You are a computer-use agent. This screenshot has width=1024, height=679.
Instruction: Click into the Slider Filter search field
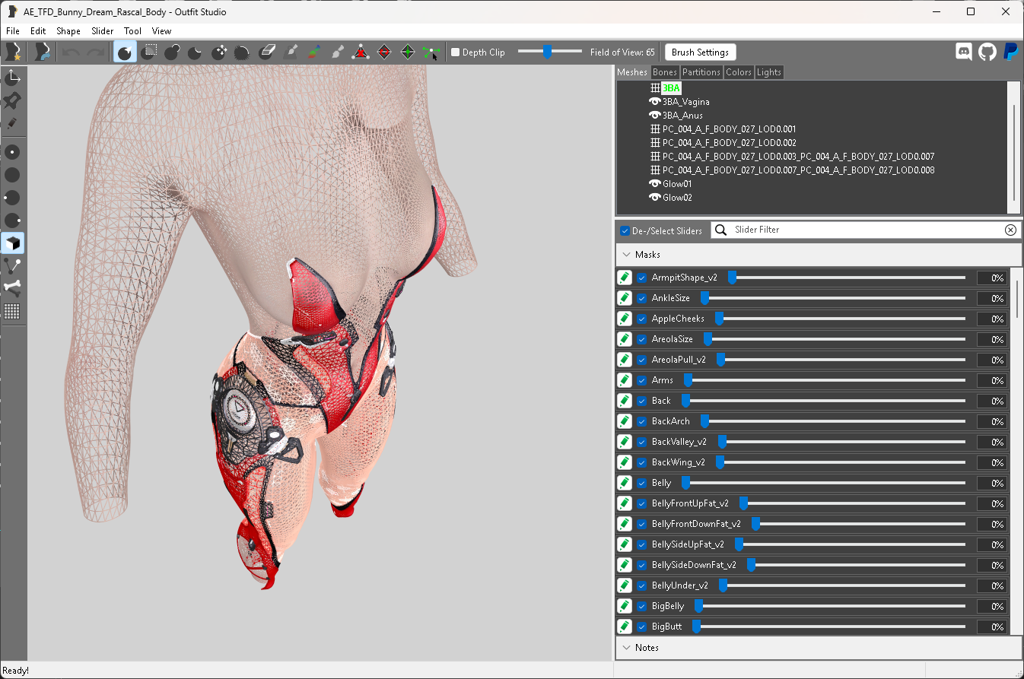(x=867, y=230)
